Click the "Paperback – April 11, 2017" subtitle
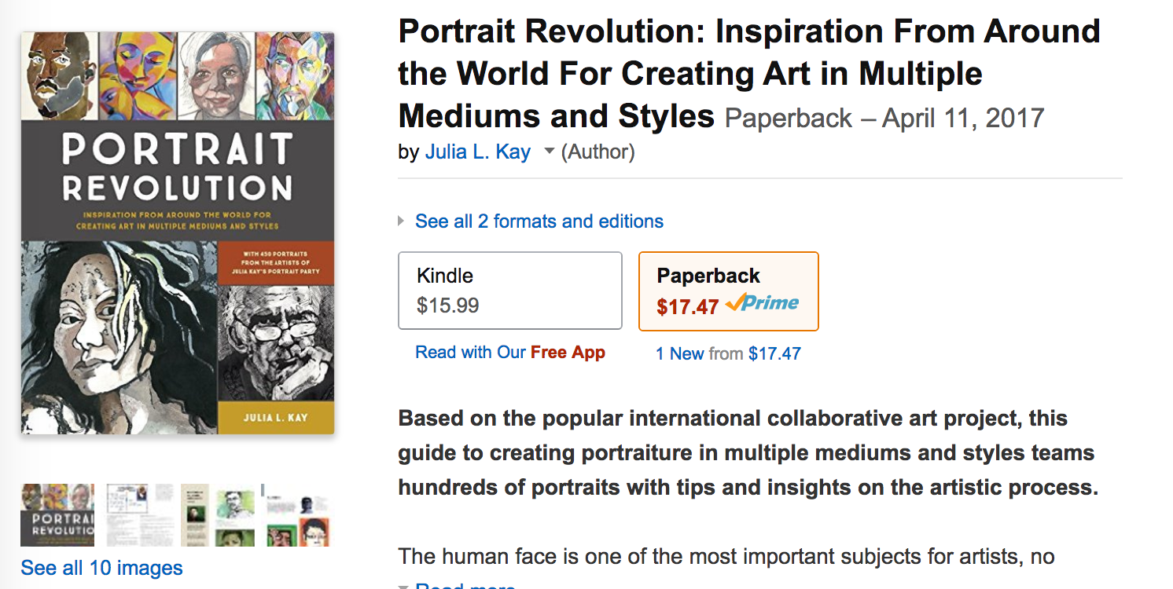 [884, 119]
